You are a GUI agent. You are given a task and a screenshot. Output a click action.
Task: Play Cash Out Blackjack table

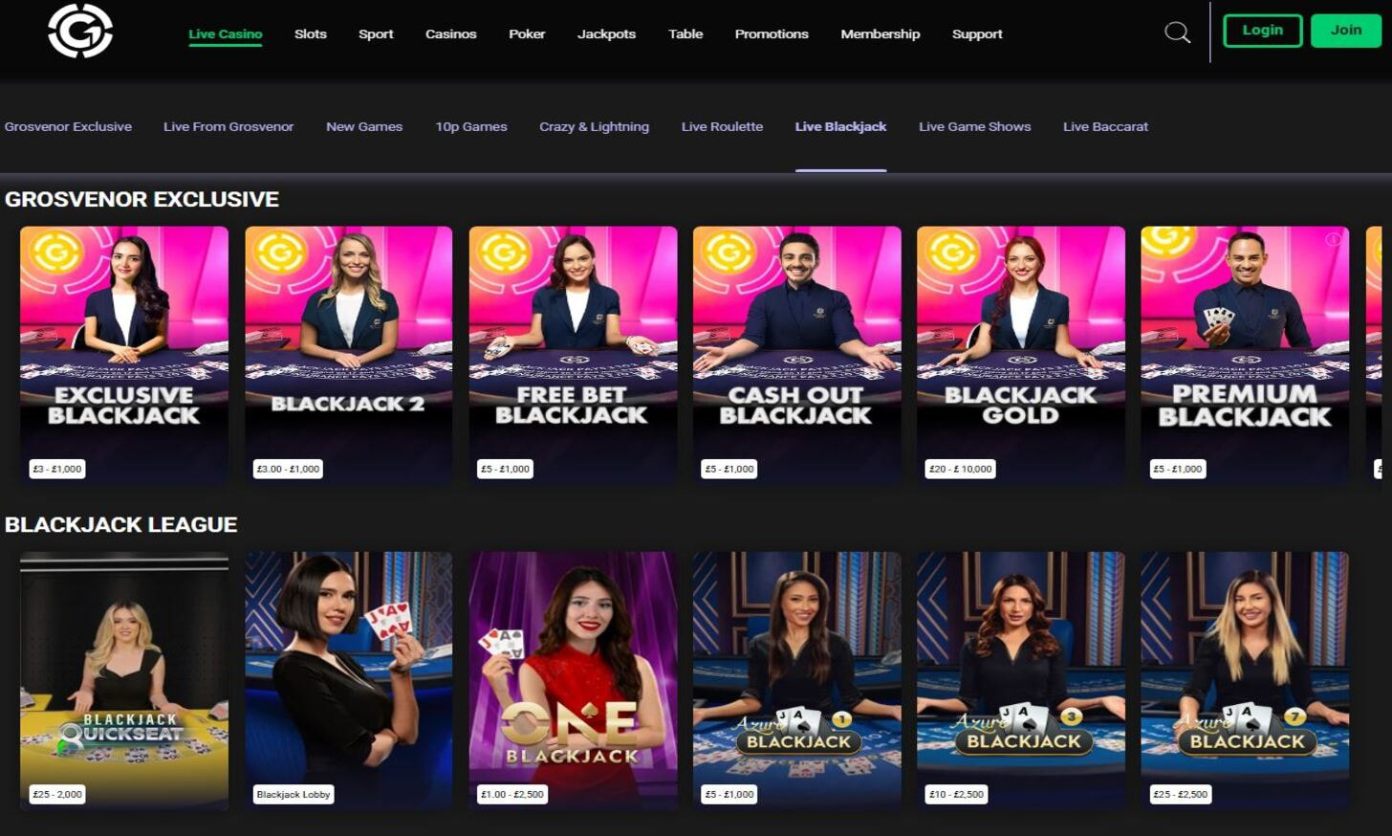click(x=796, y=354)
